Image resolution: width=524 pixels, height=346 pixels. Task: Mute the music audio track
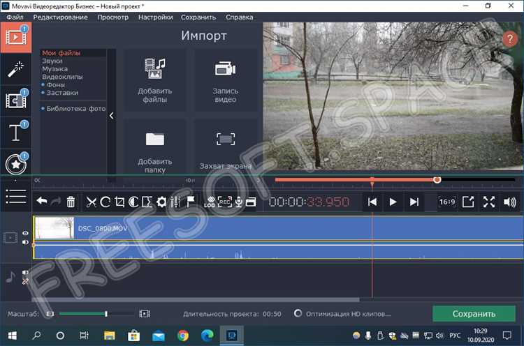click(x=25, y=272)
